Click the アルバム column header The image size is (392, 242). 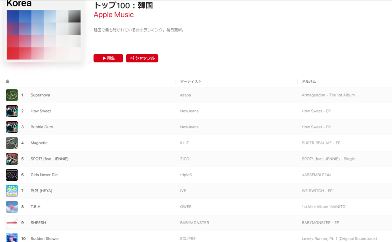point(309,82)
